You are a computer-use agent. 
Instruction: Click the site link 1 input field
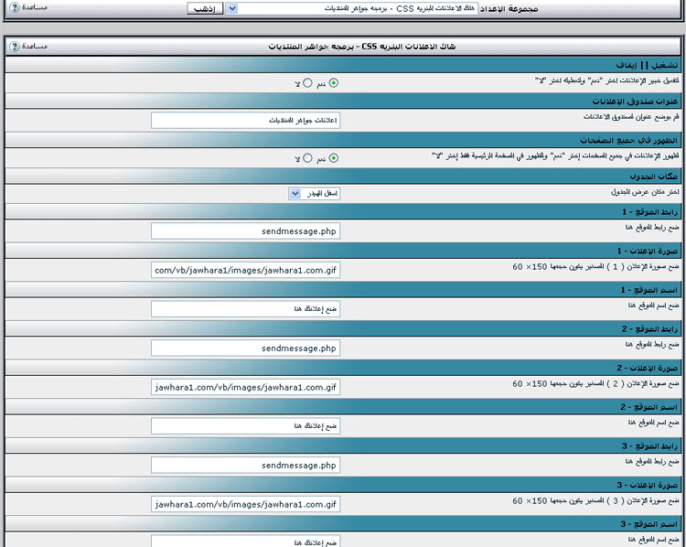pos(245,231)
